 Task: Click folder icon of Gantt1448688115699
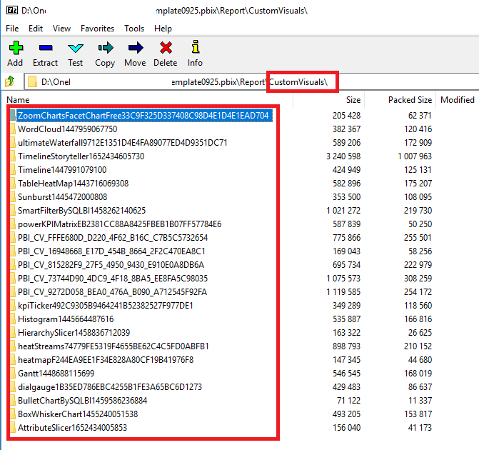tap(13, 374)
